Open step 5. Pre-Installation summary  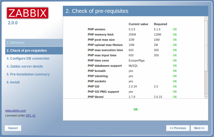click(x=28, y=74)
